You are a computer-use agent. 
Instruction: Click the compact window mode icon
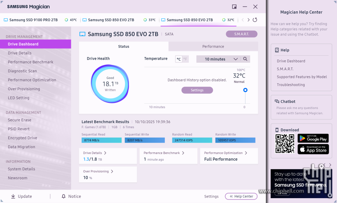click(234, 7)
